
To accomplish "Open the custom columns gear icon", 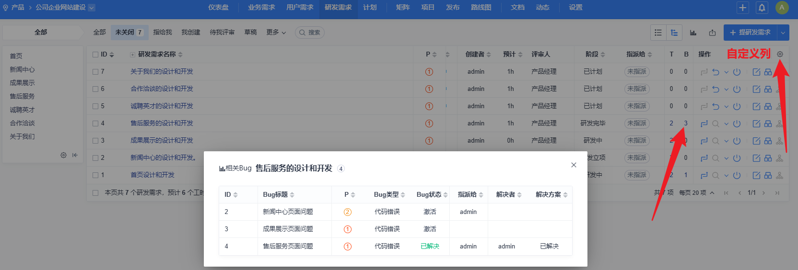I will click(x=780, y=54).
